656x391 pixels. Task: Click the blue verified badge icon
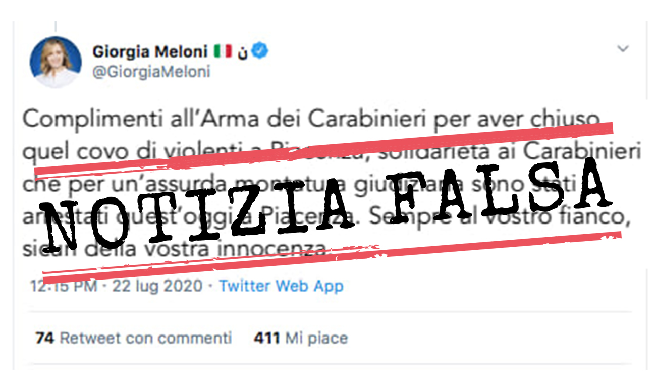click(260, 51)
